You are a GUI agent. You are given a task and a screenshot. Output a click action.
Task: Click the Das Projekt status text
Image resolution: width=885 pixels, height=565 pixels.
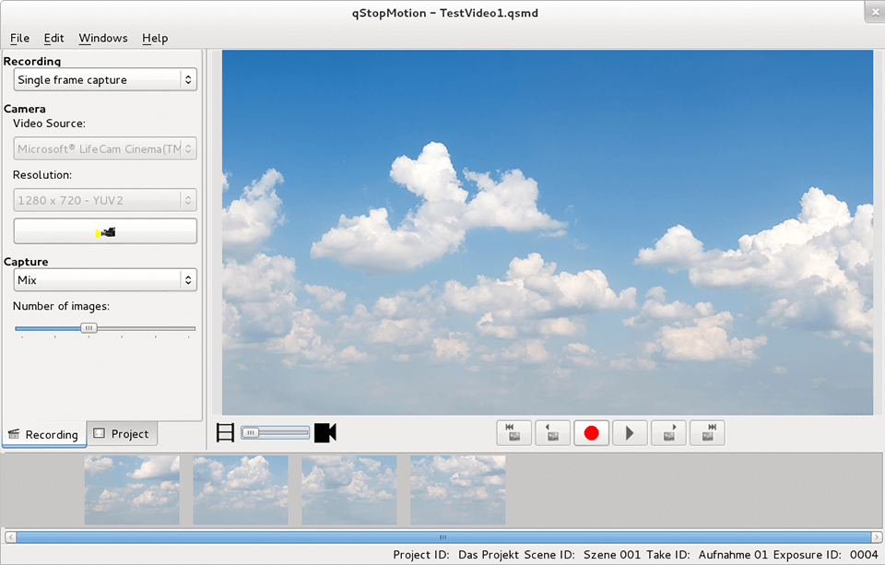pos(489,555)
